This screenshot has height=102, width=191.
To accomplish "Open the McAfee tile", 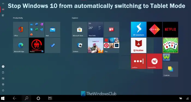I will 139,45.
